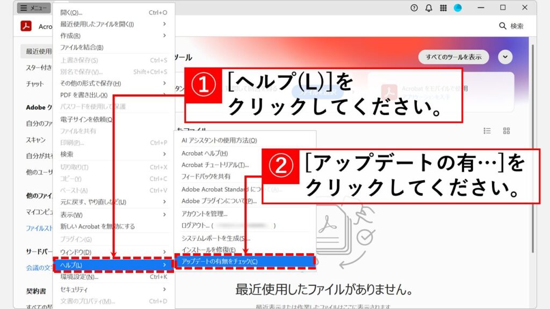550x309 pixels.
Task: Click the すべてのツールを表示 button
Action: click(x=453, y=57)
